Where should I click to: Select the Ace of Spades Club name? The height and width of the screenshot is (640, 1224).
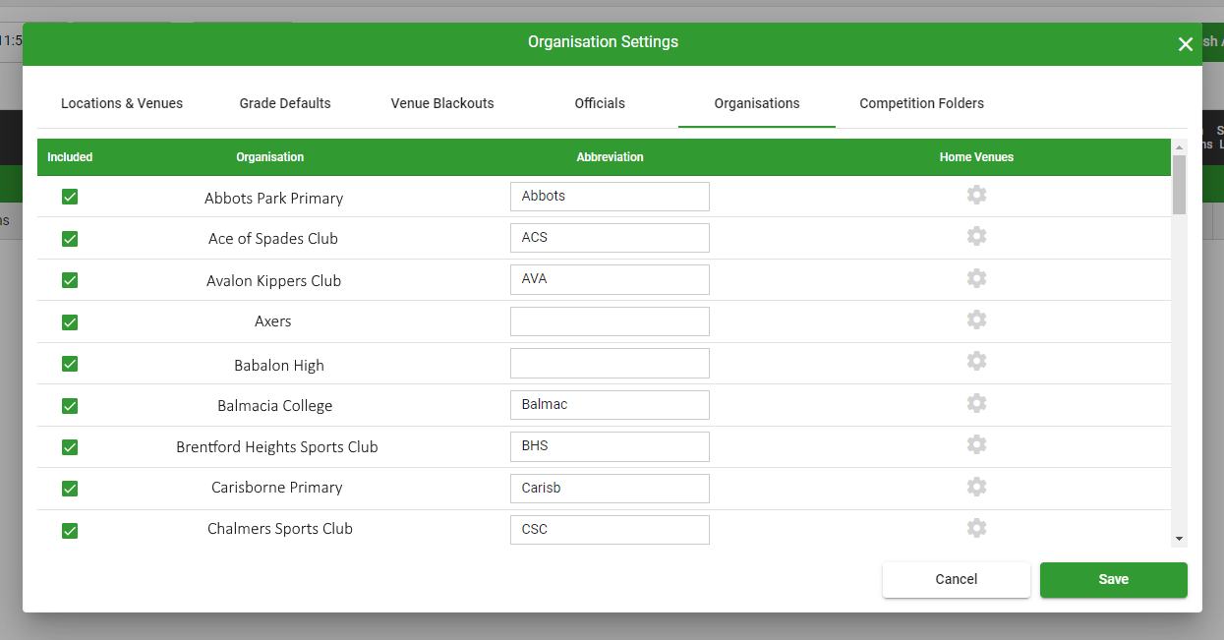click(273, 239)
